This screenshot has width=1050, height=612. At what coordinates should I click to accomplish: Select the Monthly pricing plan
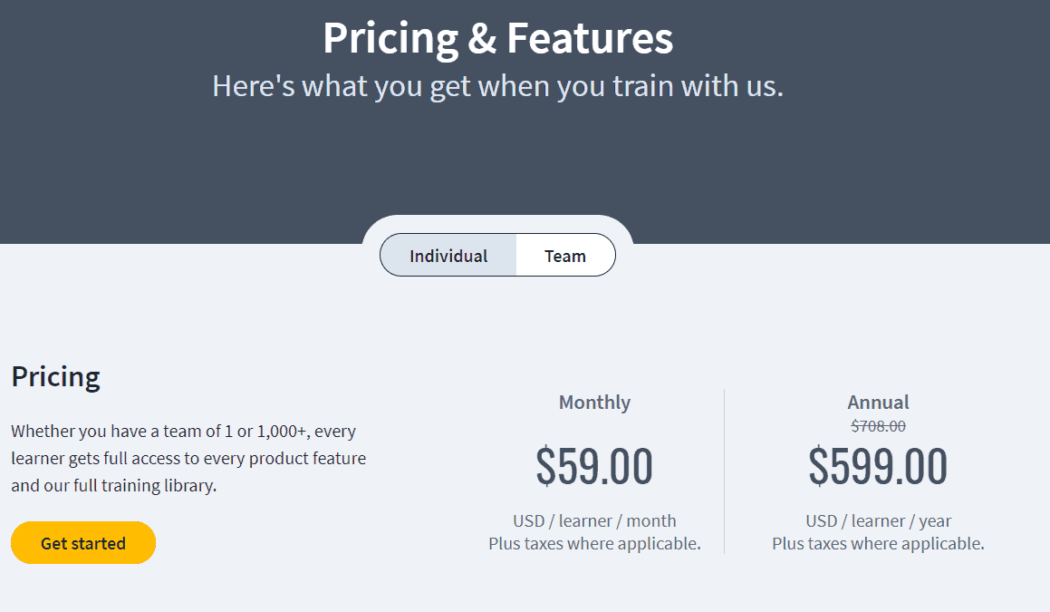594,466
